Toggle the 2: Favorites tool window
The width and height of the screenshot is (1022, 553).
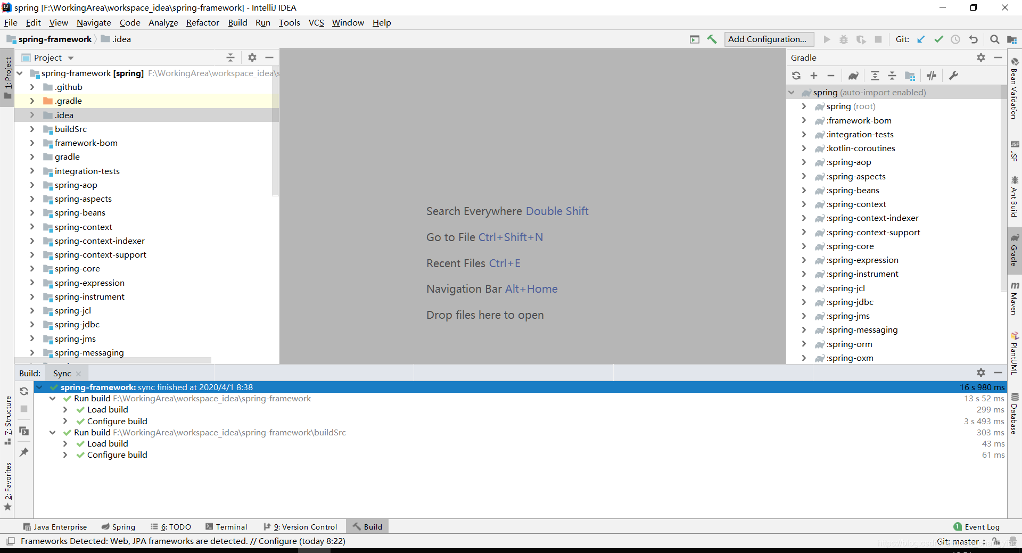(7, 486)
